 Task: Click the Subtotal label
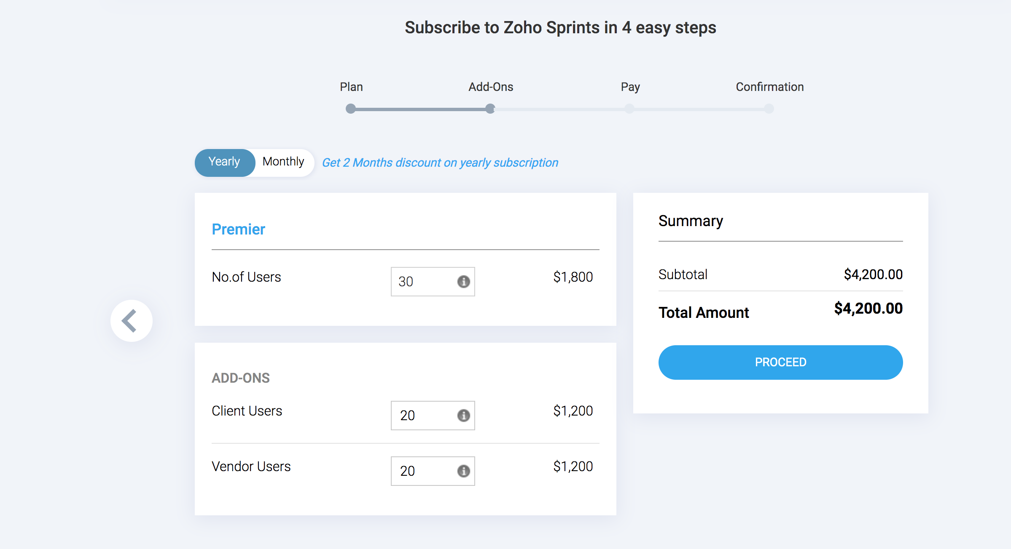683,274
